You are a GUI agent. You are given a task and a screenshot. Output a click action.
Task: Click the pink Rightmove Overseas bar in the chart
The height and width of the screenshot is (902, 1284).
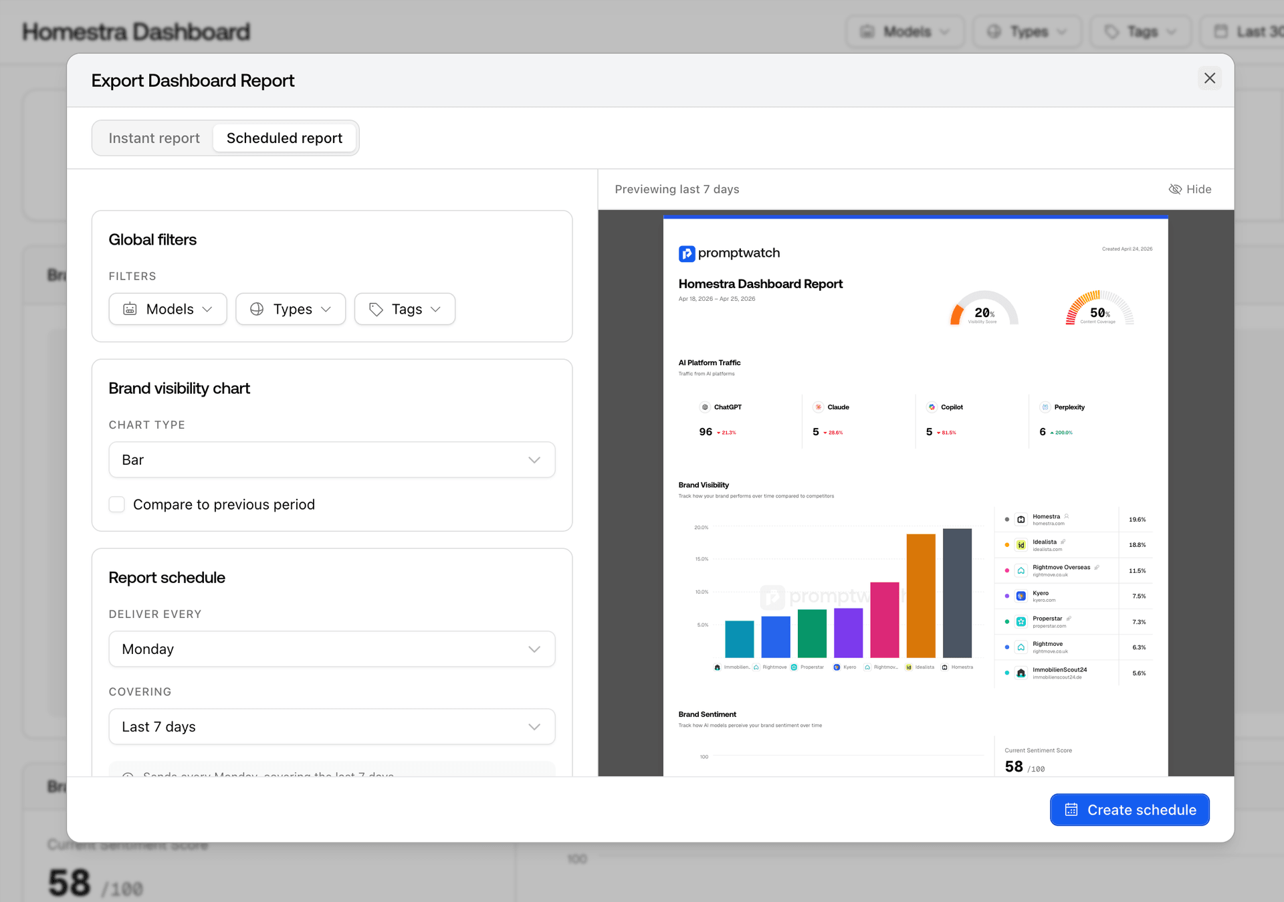click(885, 620)
